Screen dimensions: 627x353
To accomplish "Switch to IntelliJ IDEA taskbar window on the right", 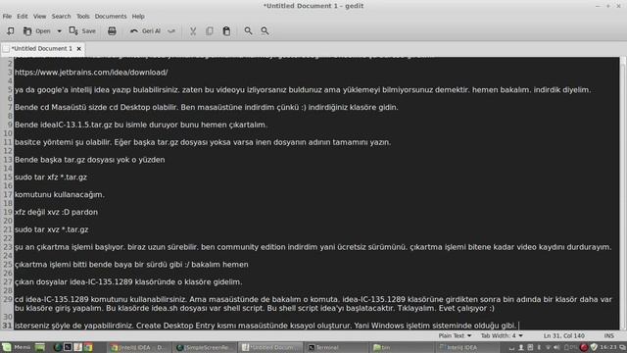I will click(466, 347).
